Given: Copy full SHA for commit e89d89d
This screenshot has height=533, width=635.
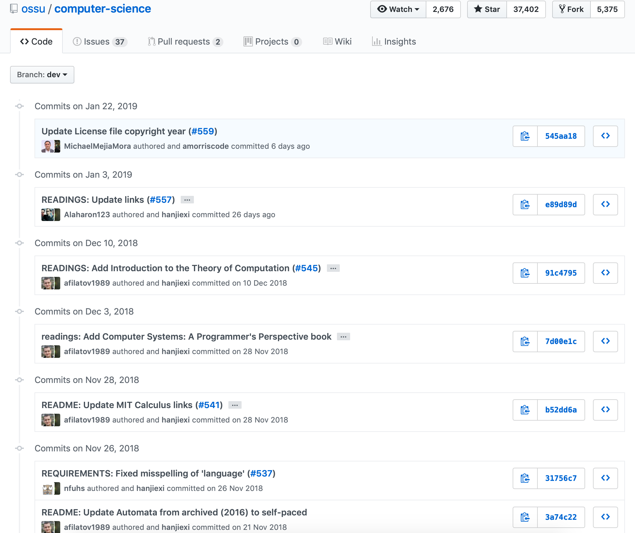Looking at the screenshot, I should pos(525,205).
